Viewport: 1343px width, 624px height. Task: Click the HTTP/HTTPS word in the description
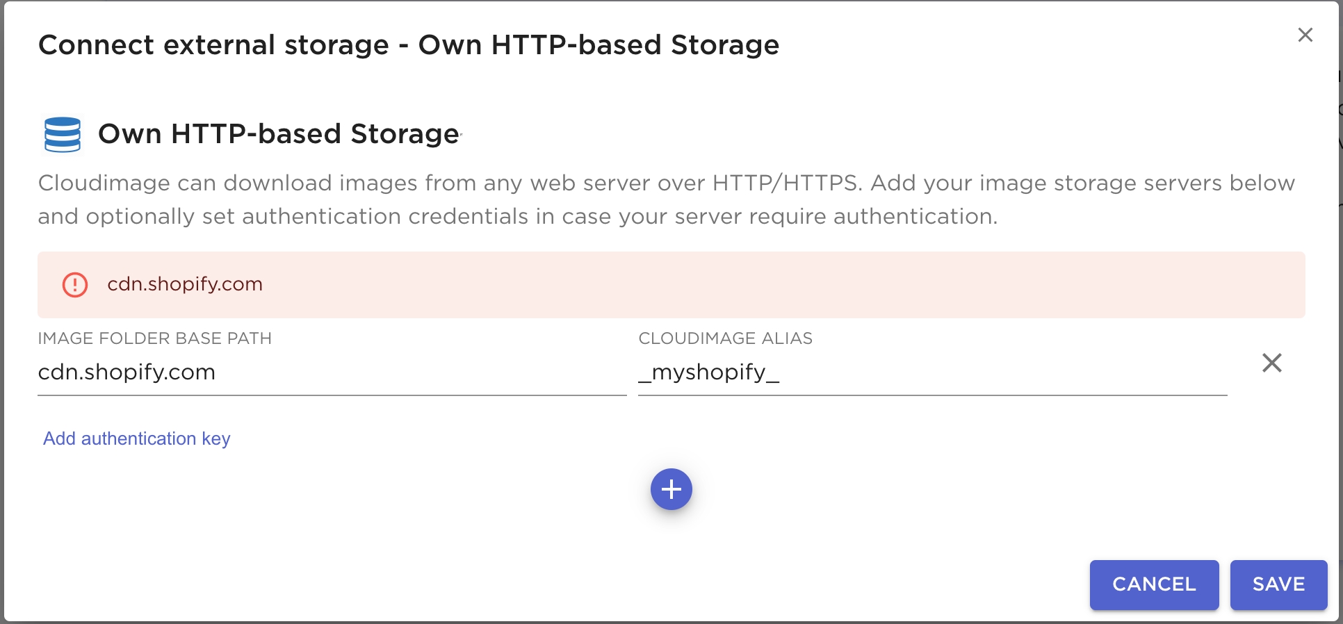point(788,183)
